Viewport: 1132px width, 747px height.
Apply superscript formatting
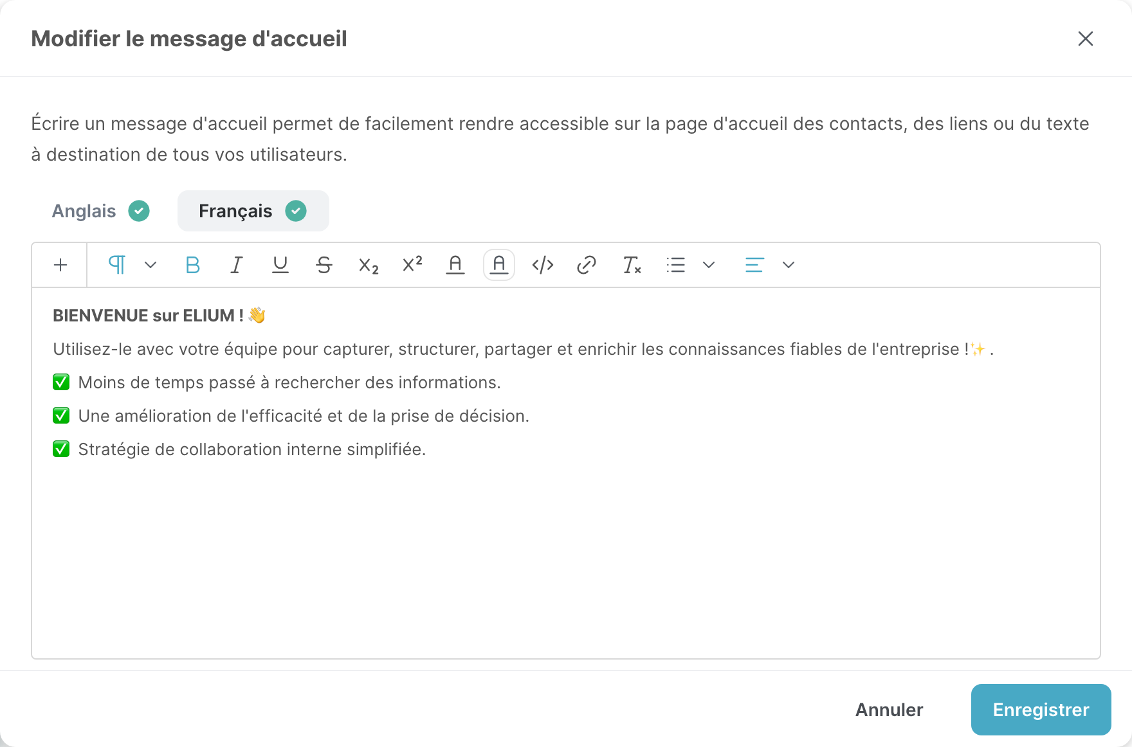point(412,265)
